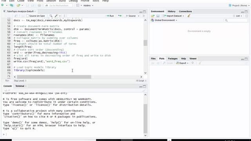Switch to the Viewer tab
The image size is (251, 141).
pos(193,58)
